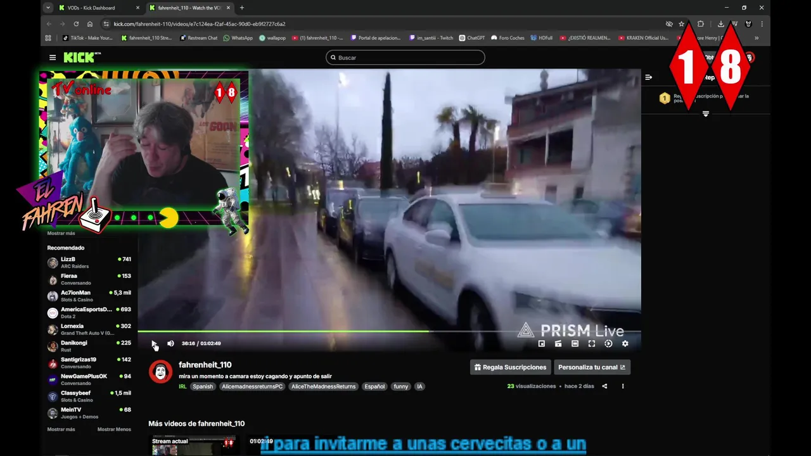Open ChatGPT bookmark
Screen dimensions: 811x456
pos(472,38)
